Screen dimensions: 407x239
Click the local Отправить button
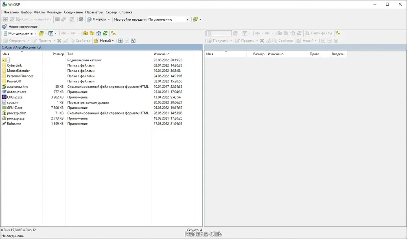pyautogui.click(x=16, y=41)
